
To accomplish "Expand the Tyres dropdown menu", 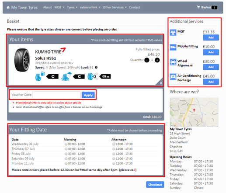I will tap(72, 7).
